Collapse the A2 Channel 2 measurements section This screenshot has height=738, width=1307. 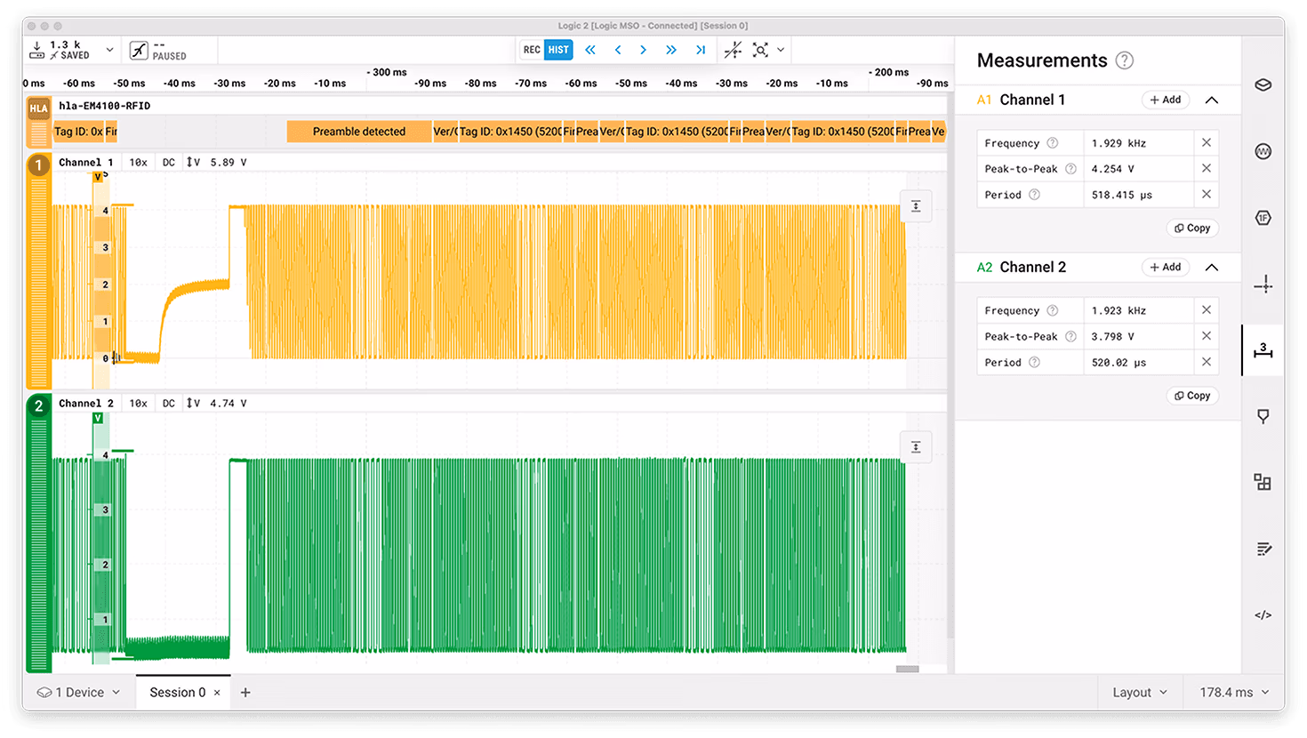(x=1211, y=267)
